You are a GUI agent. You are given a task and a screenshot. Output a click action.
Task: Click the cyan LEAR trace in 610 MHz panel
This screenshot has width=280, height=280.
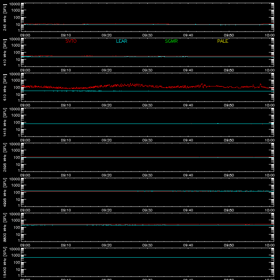147,91
